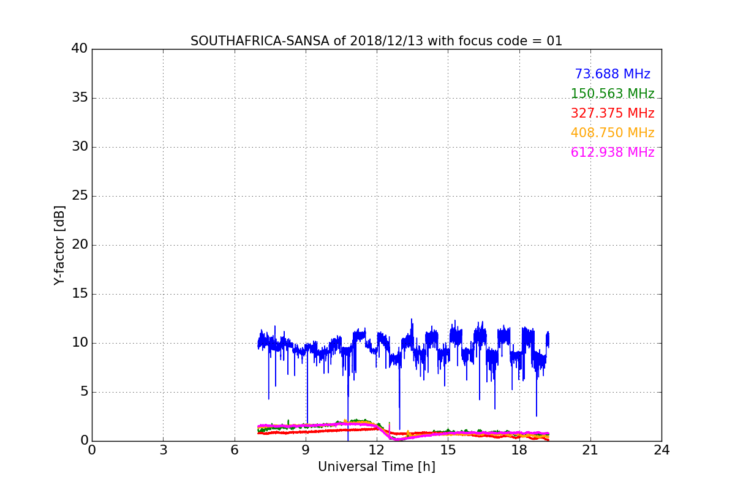Click x-axis tick value 12
Image resolution: width=735 pixels, height=490 pixels.
[377, 450]
